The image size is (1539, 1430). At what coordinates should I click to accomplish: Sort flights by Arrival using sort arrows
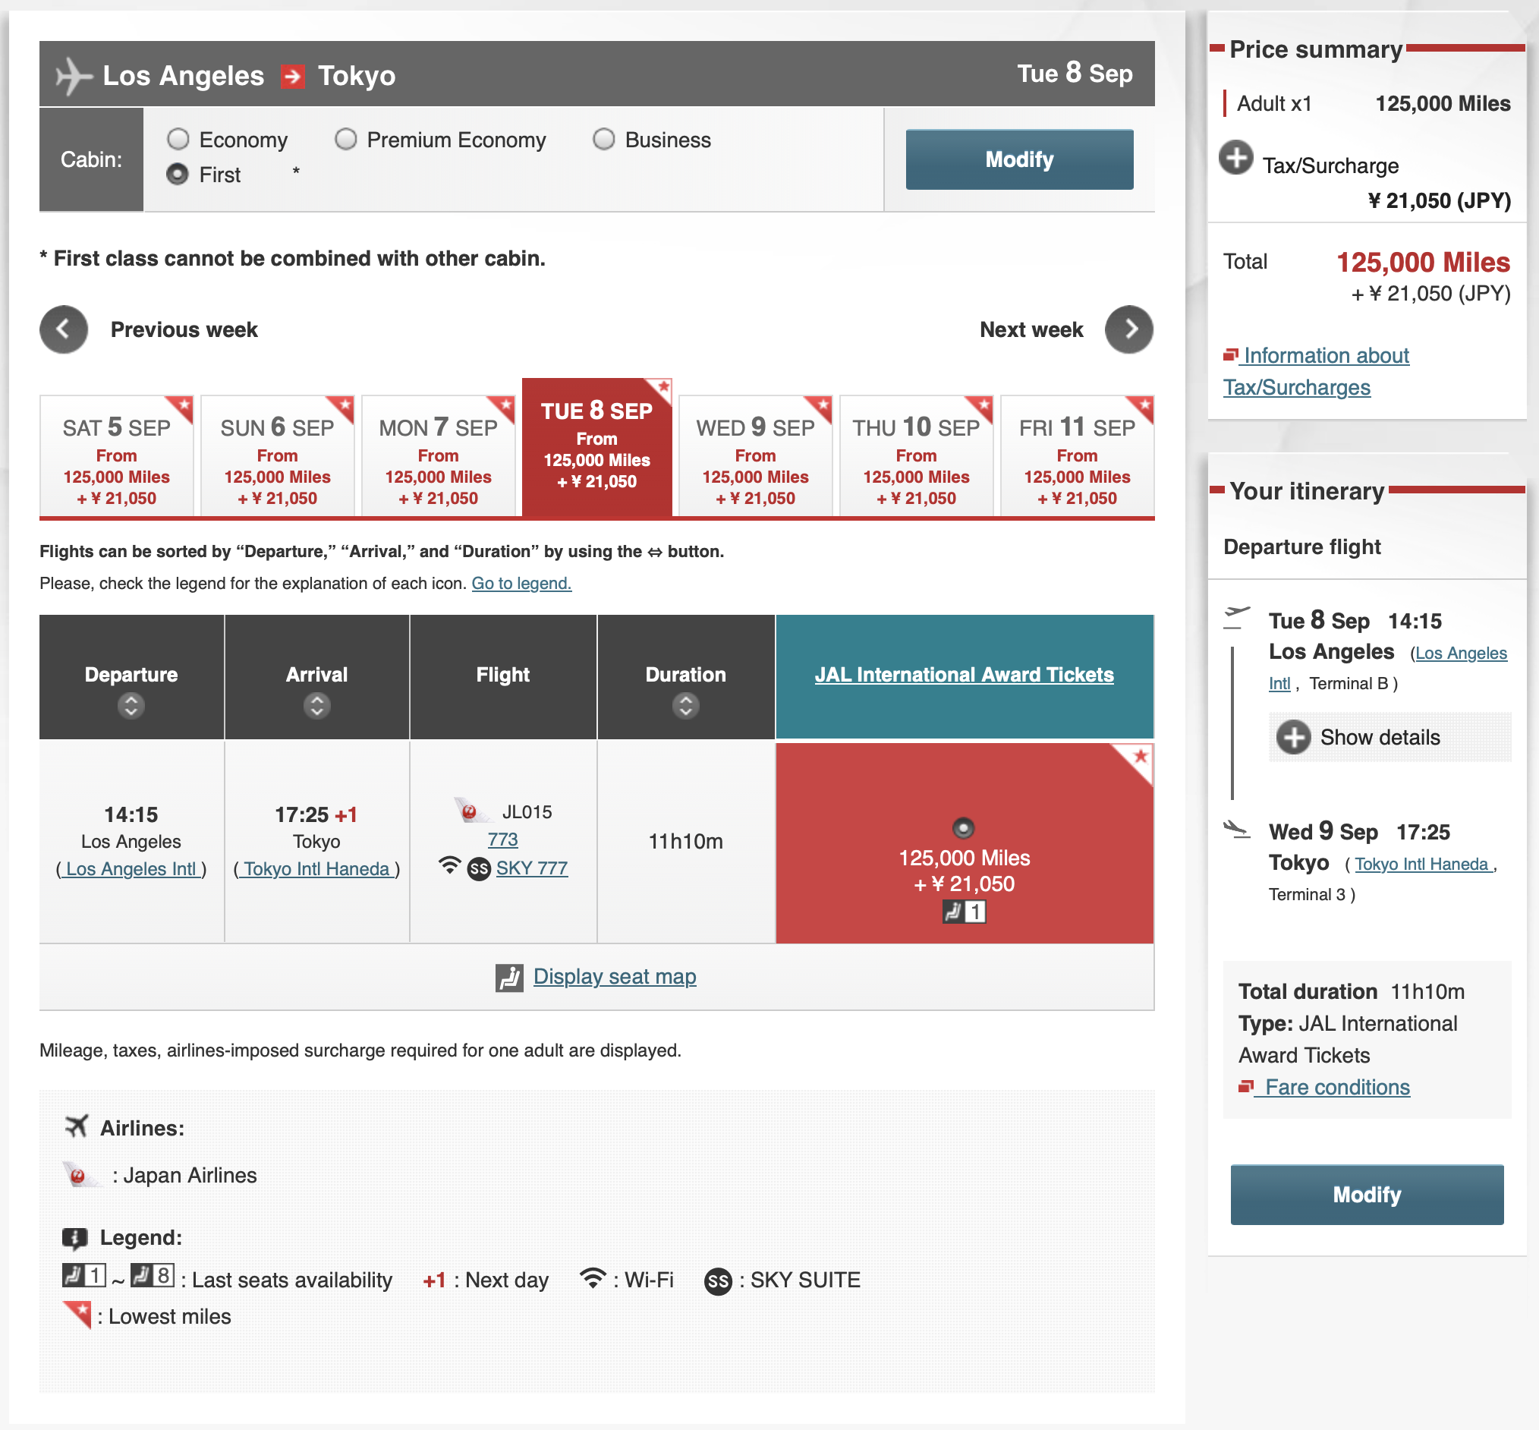pyautogui.click(x=317, y=706)
